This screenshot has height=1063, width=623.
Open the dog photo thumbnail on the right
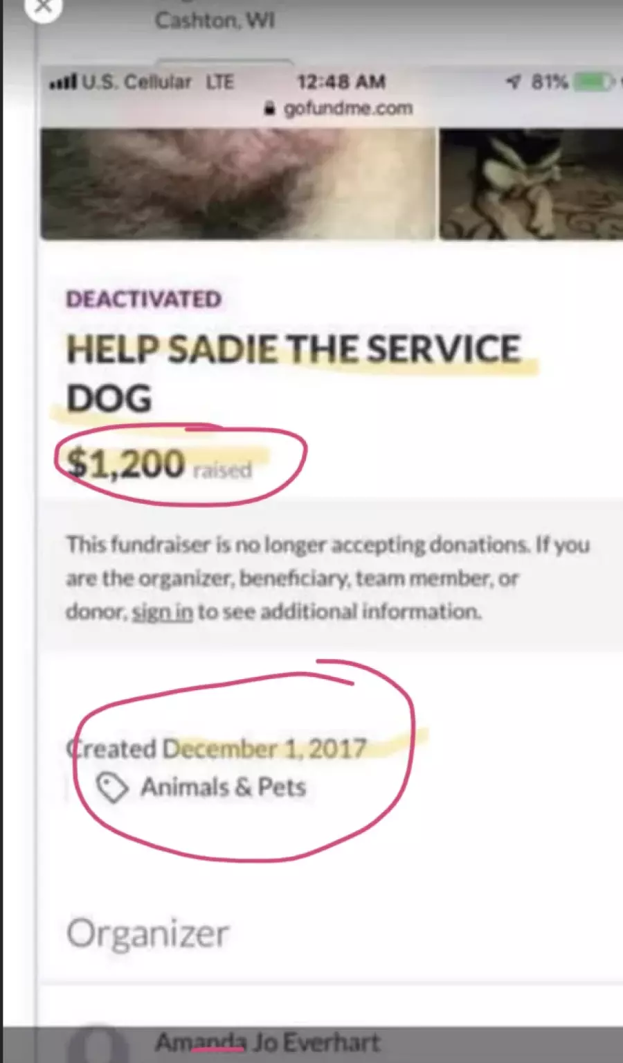click(531, 184)
